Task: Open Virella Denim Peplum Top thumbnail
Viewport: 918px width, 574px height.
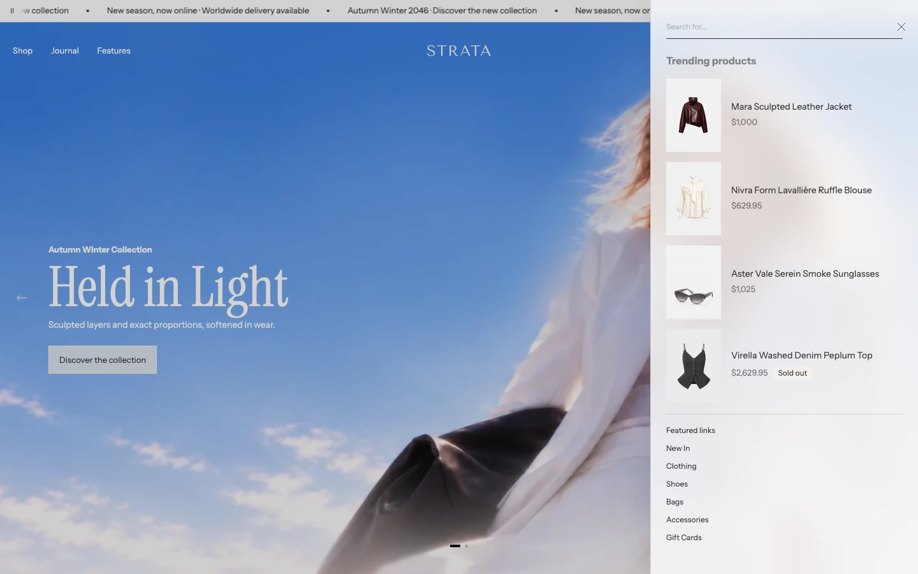Action: click(x=694, y=365)
